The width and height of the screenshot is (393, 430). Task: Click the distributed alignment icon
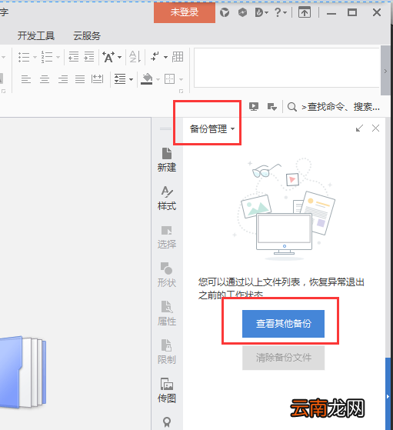click(97, 79)
